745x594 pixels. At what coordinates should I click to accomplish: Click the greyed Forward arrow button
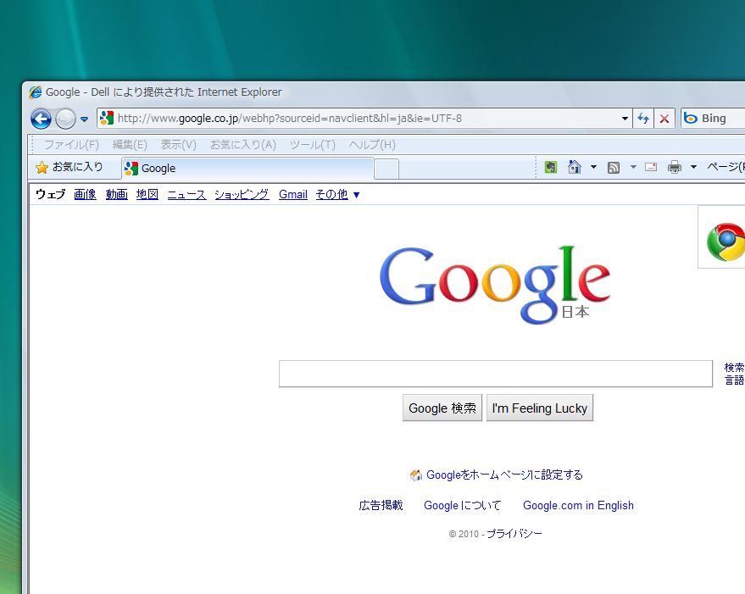(x=65, y=119)
